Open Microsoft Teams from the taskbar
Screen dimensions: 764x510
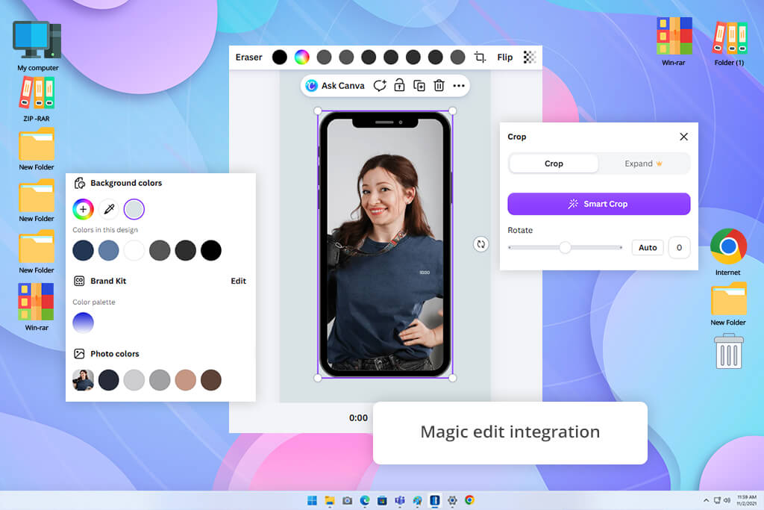click(400, 500)
